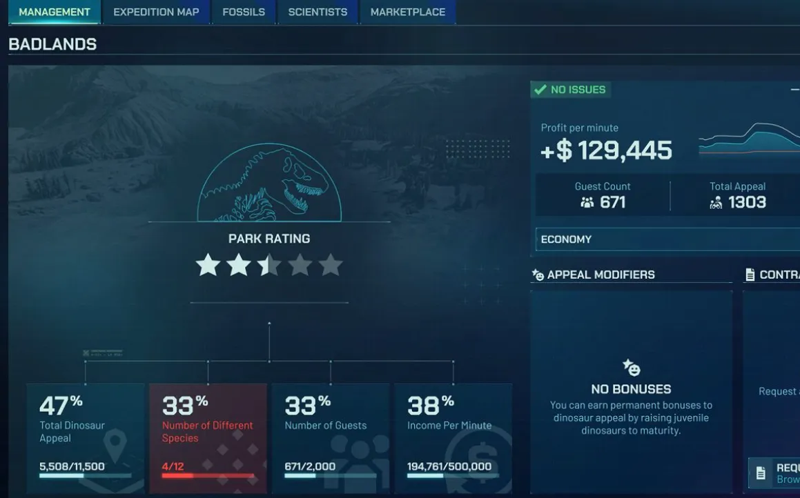Click the Contracts document header icon
The height and width of the screenshot is (498, 800).
point(750,274)
